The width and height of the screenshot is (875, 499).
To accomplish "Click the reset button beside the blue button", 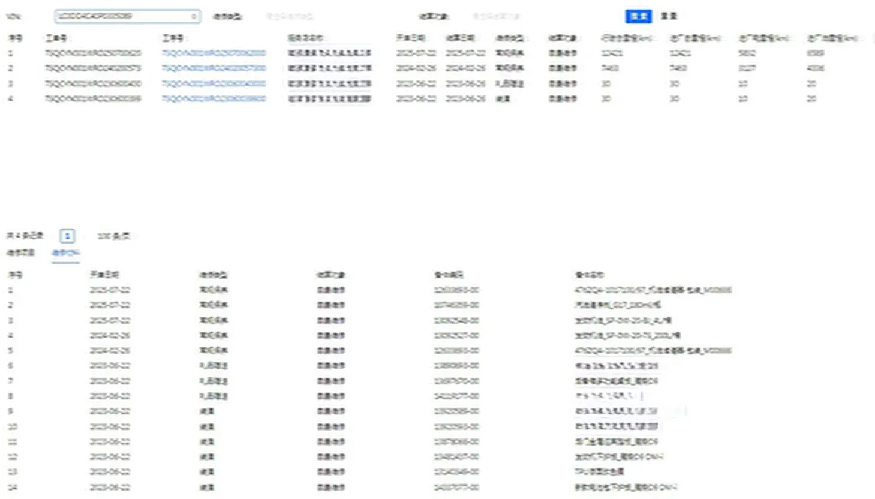I will 669,16.
